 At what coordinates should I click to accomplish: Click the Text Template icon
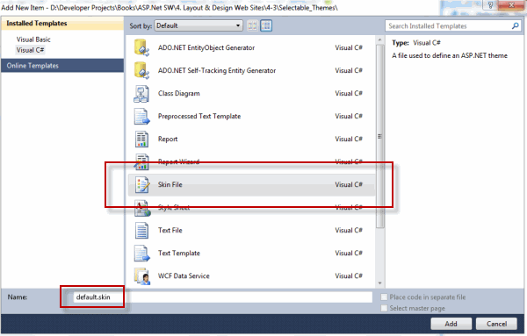coord(141,253)
